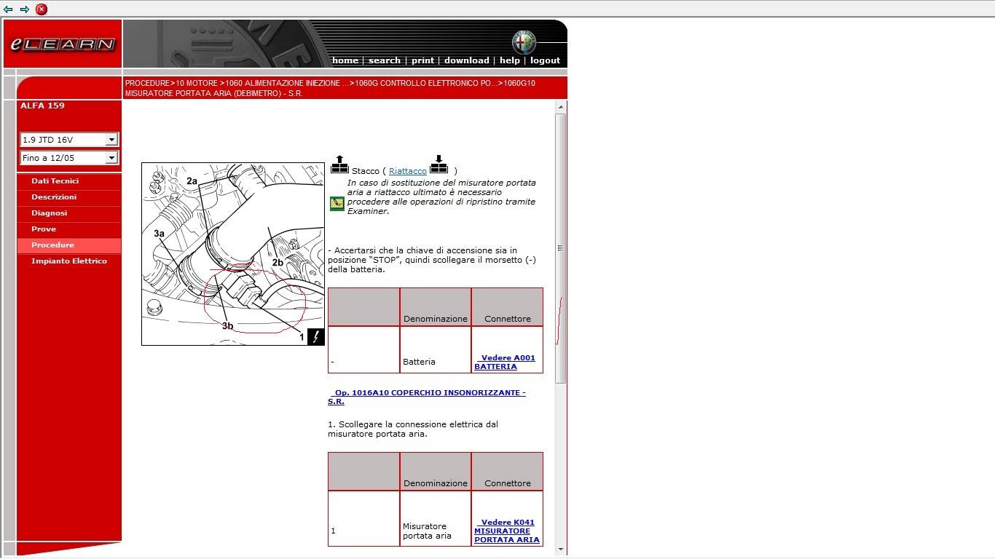Go to home in header
This screenshot has height=559, width=995.
[345, 60]
